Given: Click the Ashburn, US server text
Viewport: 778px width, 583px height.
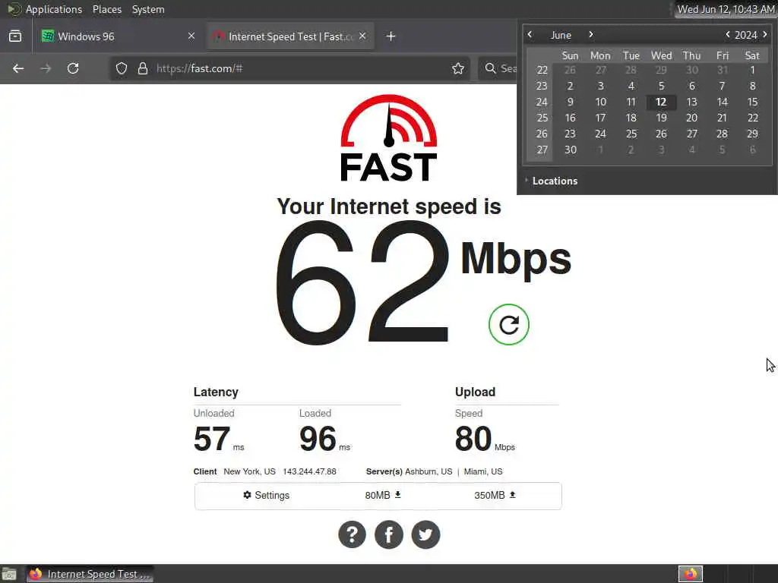Looking at the screenshot, I should [429, 471].
